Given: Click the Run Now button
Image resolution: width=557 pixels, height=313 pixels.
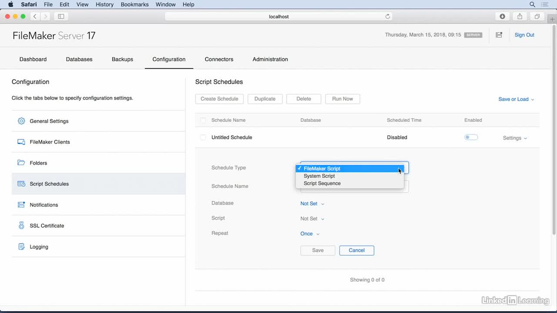Looking at the screenshot, I should 342,99.
